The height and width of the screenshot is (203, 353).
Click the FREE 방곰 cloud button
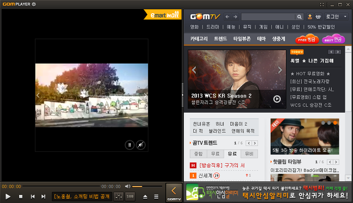point(307,39)
